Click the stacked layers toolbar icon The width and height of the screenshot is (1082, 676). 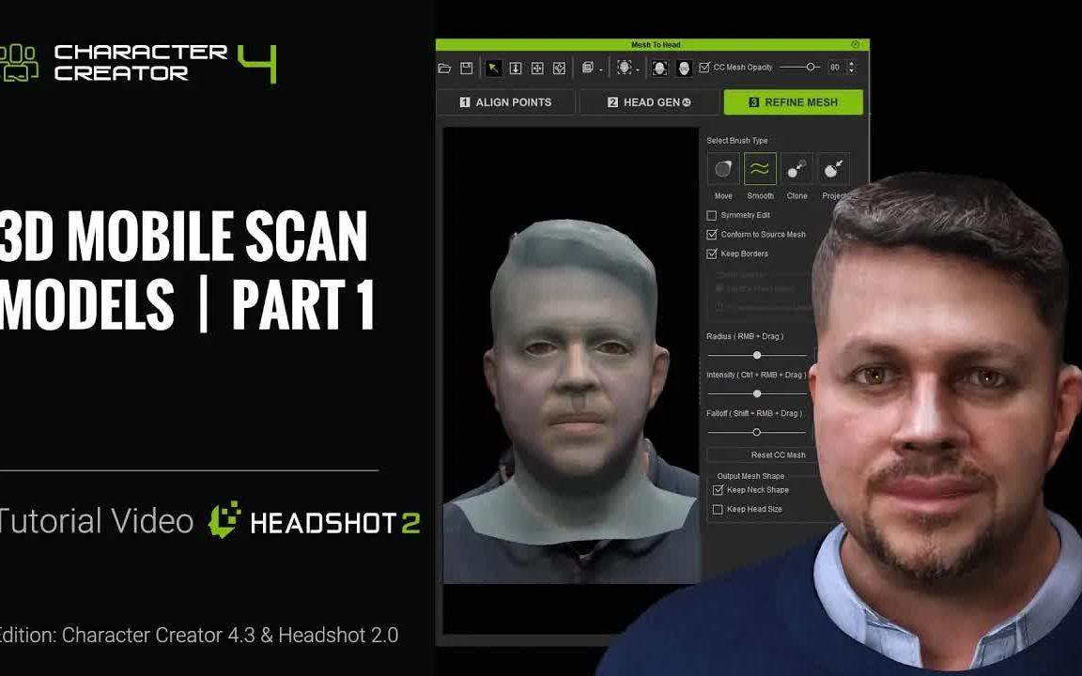coord(588,68)
